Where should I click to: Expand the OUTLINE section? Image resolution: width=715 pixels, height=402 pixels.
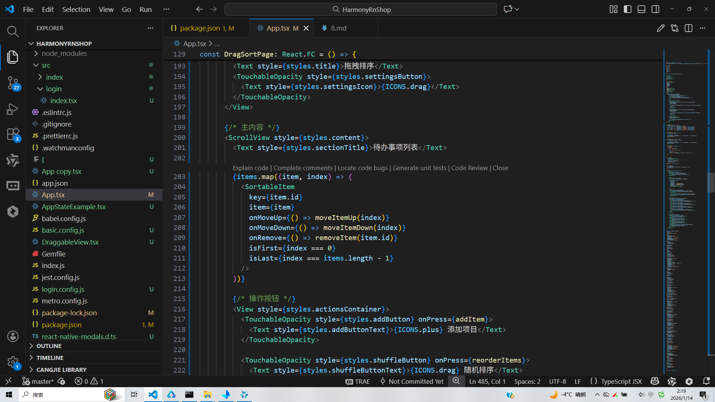click(49, 346)
